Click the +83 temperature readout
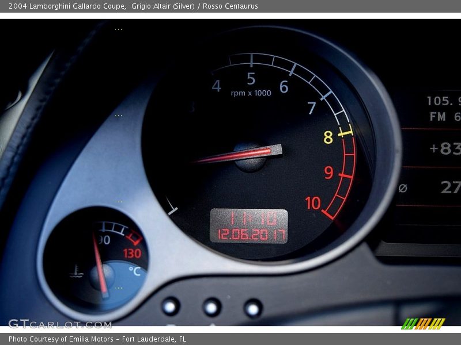Viewport: 461px width, 345px height. pos(445,148)
